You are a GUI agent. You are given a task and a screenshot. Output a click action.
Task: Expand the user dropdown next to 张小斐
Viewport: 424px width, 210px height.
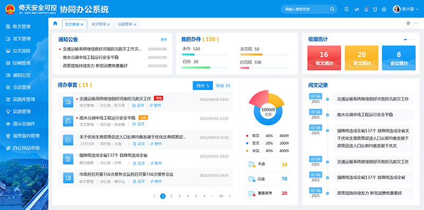417,10
